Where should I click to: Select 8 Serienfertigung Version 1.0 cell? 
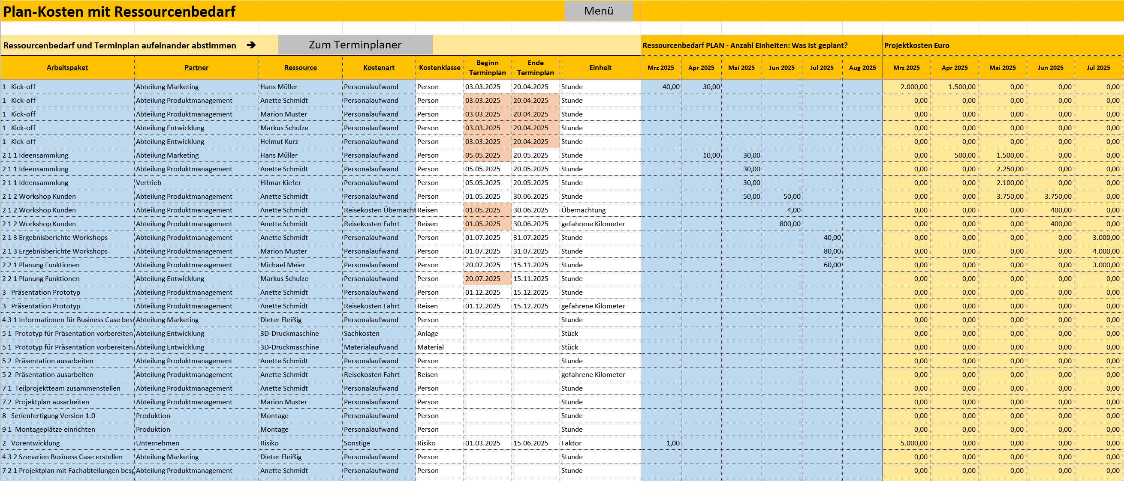67,415
